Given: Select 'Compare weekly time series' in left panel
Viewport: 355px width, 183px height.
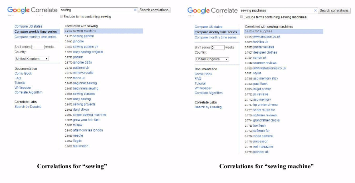Looking at the screenshot, I should (36, 32).
